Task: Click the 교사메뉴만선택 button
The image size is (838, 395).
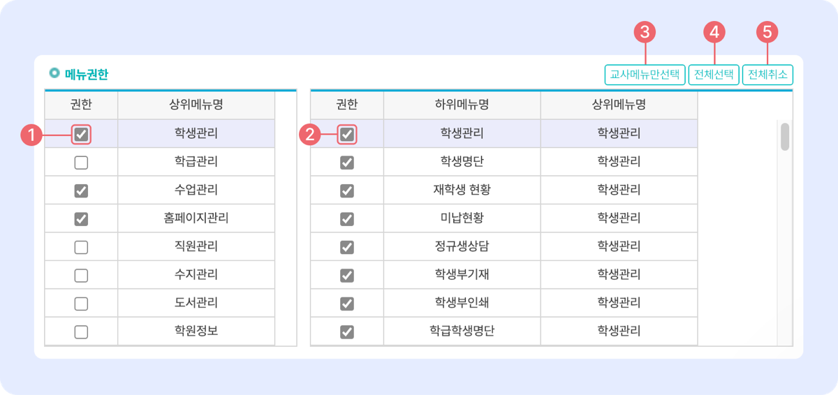Action: click(x=645, y=75)
